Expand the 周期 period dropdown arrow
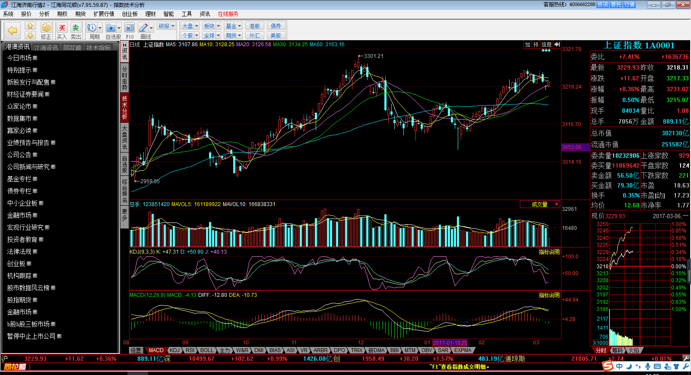Screen dimensions: 691x375 (x=100, y=28)
